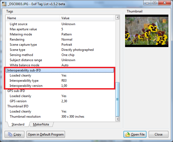Image resolution: width=173 pixels, height=142 pixels.
Task: Select the Interoperability sub-IFD row
Action: 60,70
